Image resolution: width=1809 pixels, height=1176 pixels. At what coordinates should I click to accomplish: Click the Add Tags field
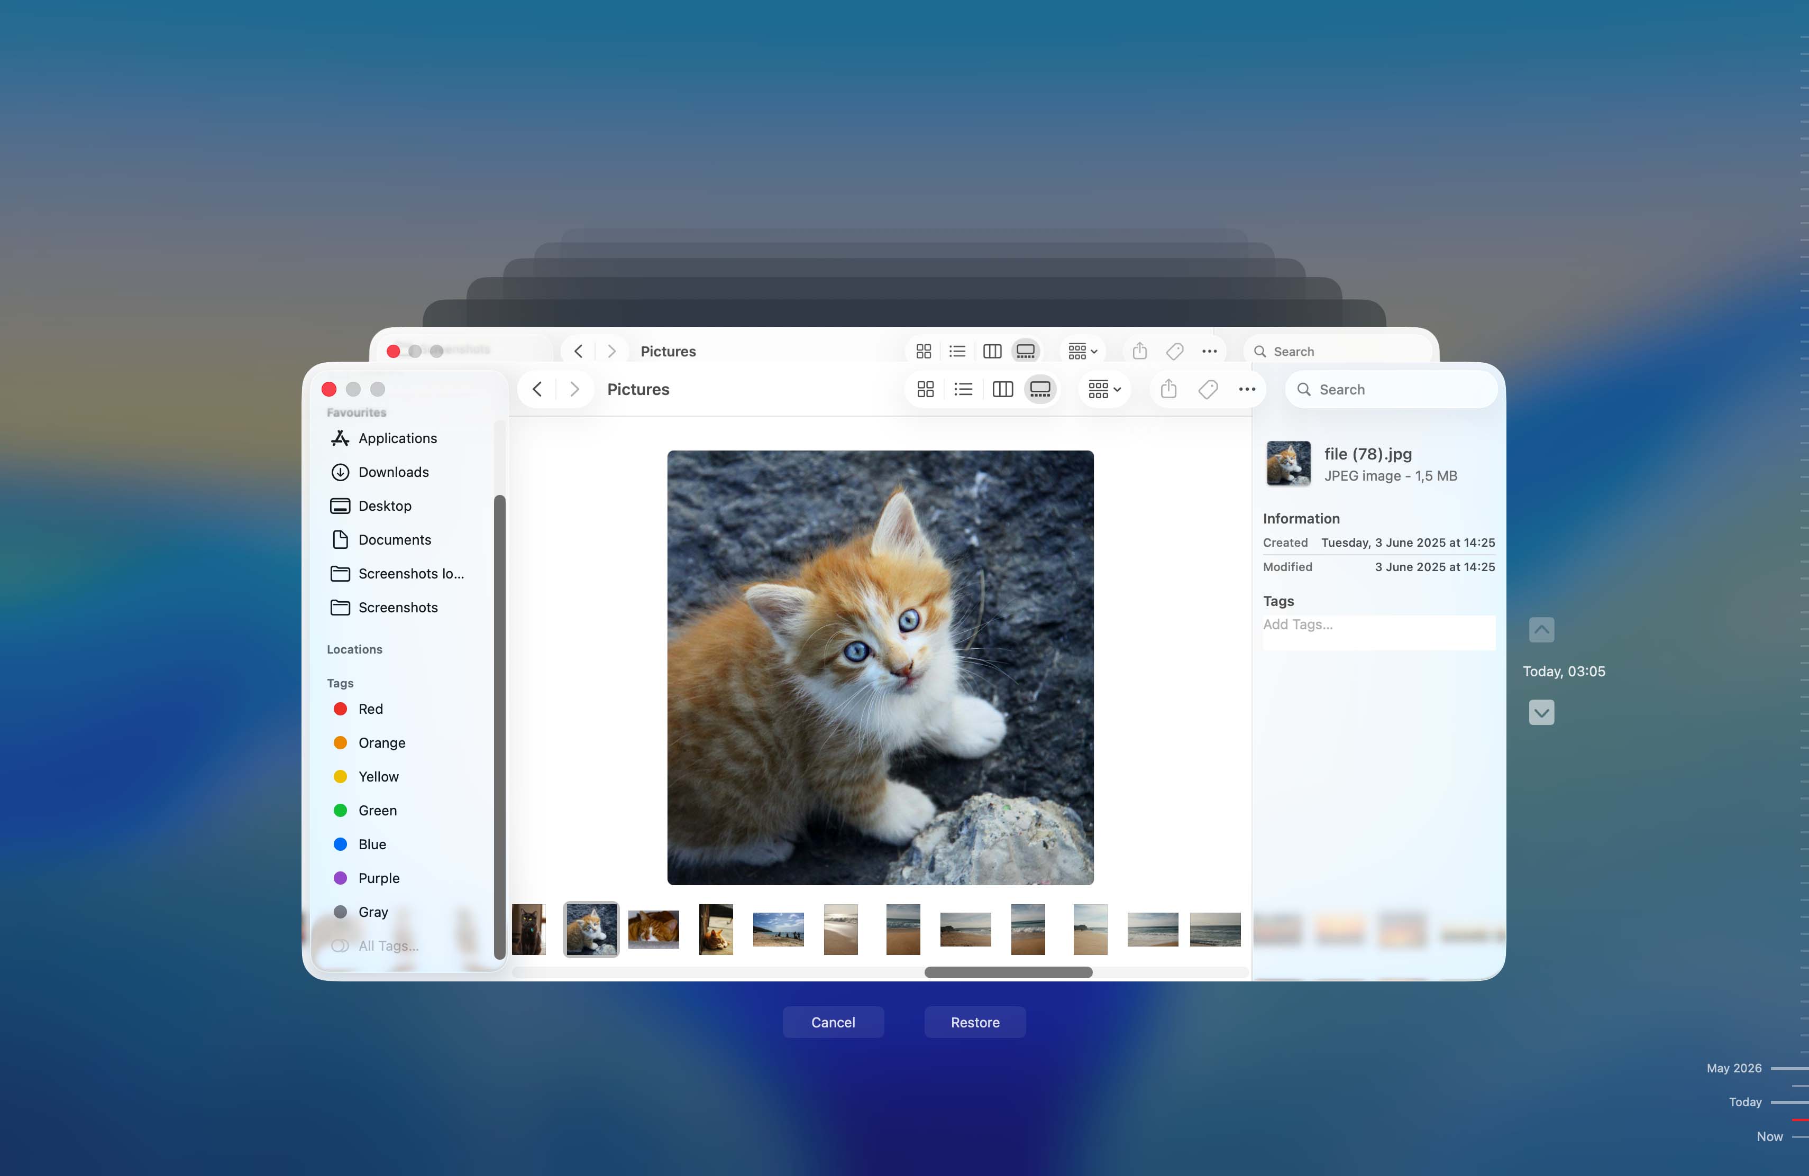pyautogui.click(x=1379, y=632)
